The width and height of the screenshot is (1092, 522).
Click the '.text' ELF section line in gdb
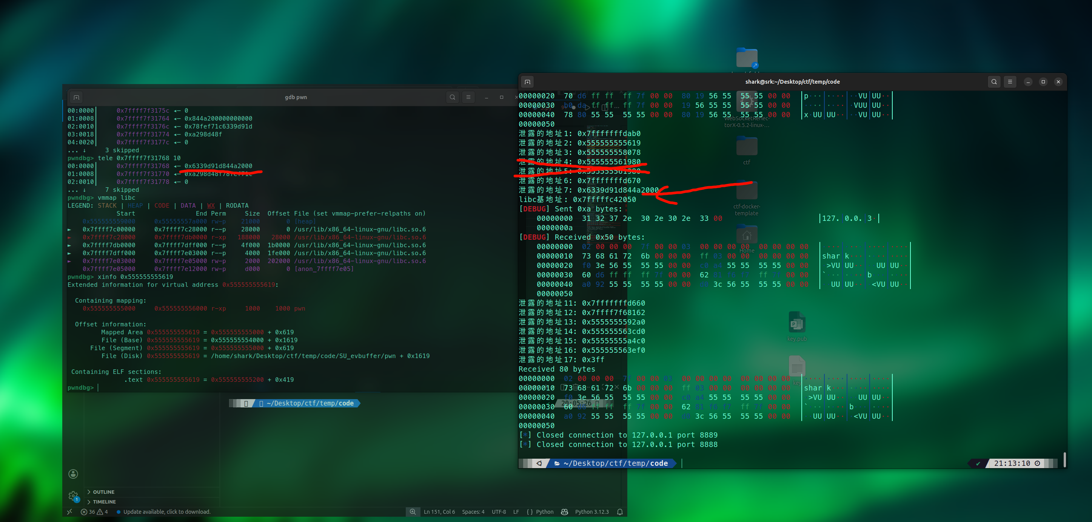[x=209, y=380]
